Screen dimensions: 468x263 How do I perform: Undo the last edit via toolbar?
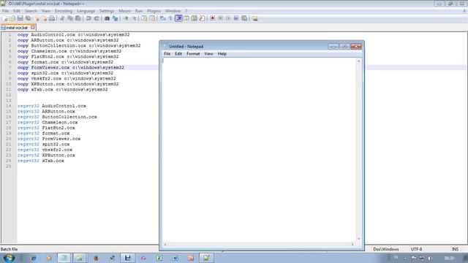pyautogui.click(x=88, y=18)
